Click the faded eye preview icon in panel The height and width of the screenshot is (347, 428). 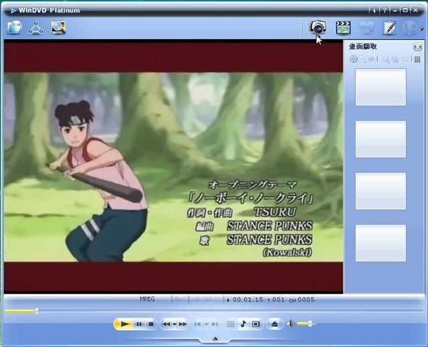tap(371, 60)
